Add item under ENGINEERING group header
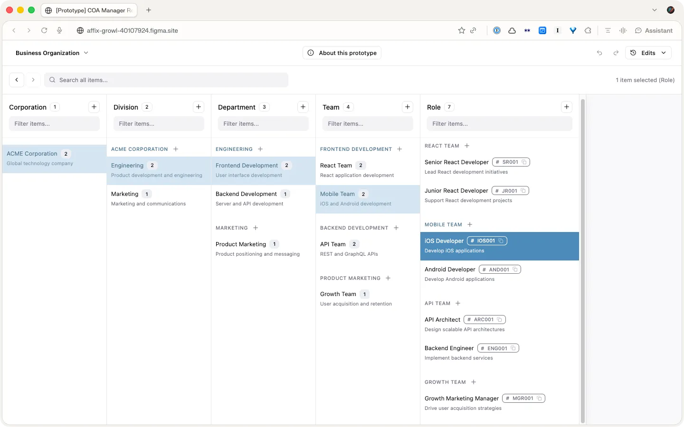Image resolution: width=684 pixels, height=427 pixels. tap(260, 149)
